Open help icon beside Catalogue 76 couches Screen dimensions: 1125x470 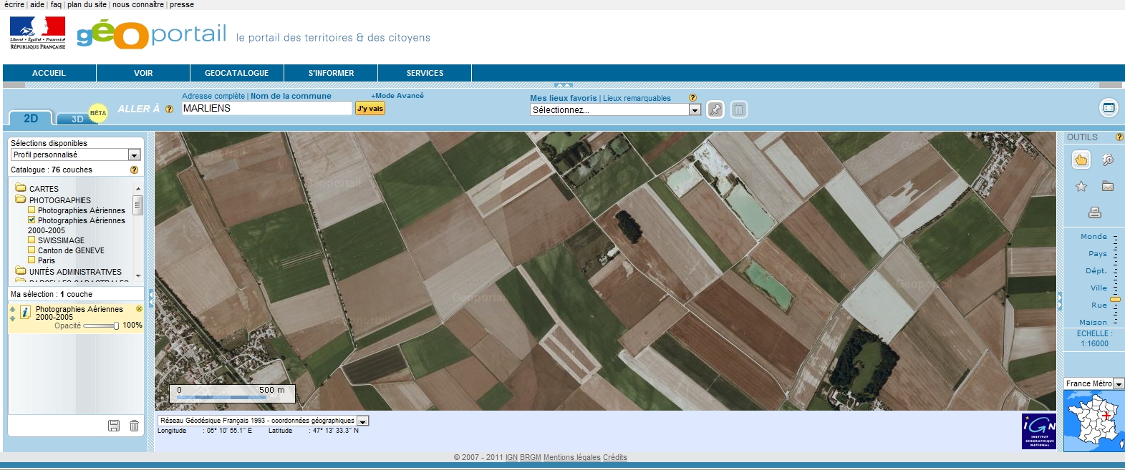(134, 170)
